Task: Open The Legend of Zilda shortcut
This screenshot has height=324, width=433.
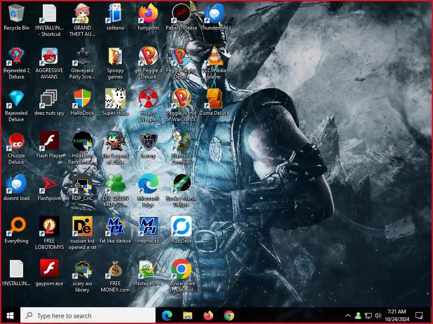Action: point(115,148)
